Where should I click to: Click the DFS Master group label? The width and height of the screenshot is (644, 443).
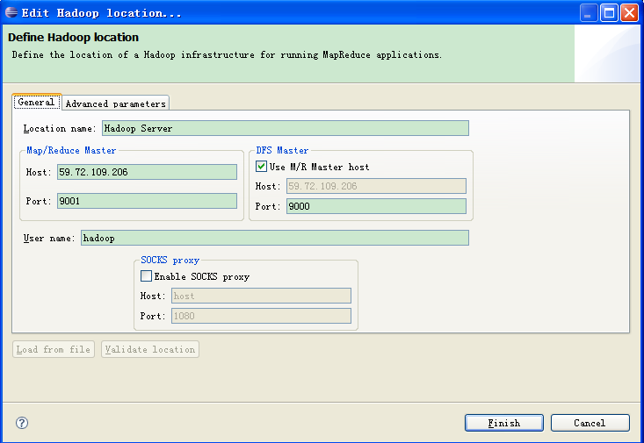pyautogui.click(x=282, y=151)
